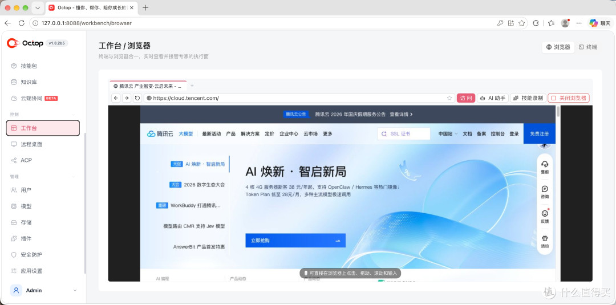Image resolution: width=616 pixels, height=305 pixels.
Task: Select 模型路由 CMR banner item
Action: (194, 226)
